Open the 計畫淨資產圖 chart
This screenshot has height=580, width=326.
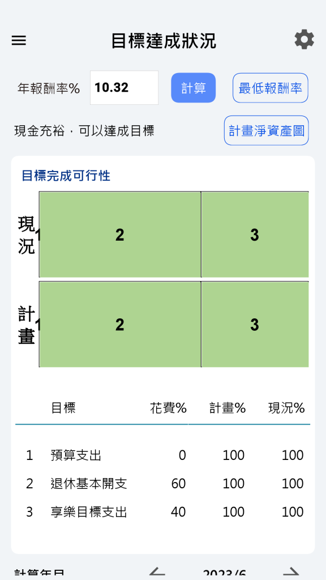click(x=266, y=130)
